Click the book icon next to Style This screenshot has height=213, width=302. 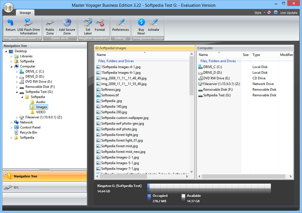tap(269, 12)
